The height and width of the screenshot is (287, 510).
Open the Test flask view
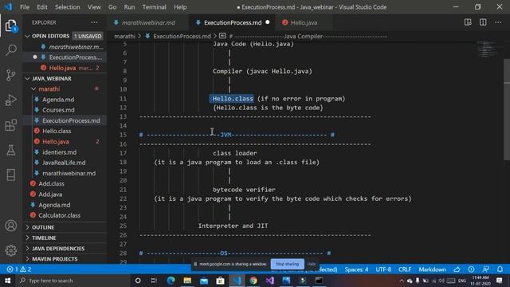click(x=10, y=150)
